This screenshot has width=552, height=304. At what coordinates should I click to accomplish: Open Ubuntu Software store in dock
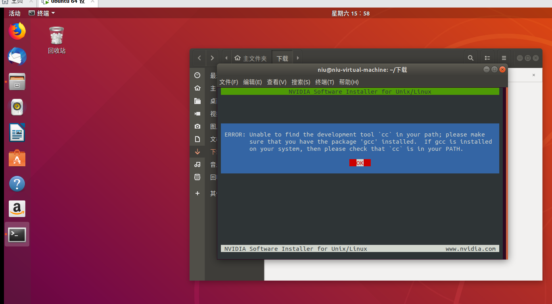(x=17, y=158)
